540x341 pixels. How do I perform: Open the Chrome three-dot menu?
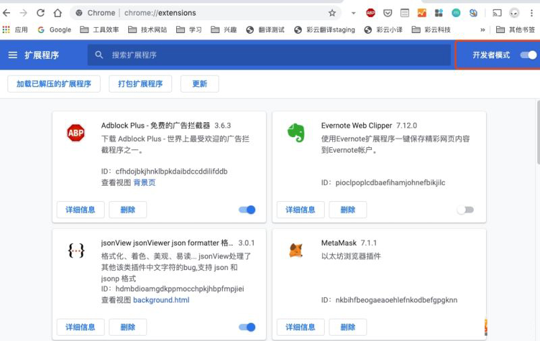click(532, 13)
